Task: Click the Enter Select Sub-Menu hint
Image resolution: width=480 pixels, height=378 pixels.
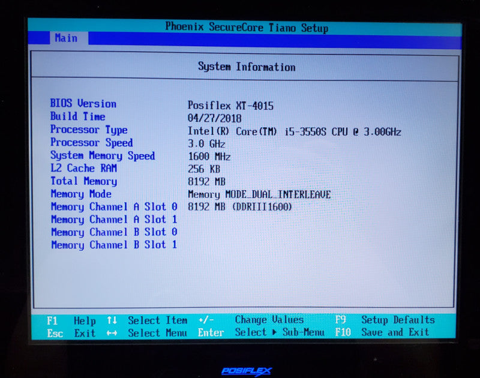Action: click(261, 332)
